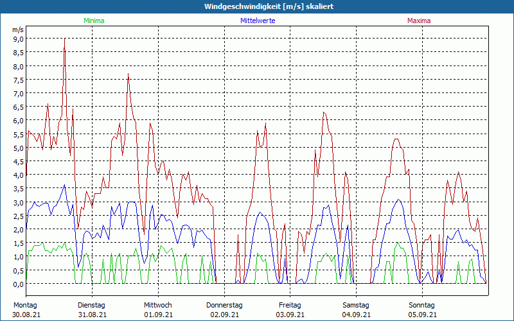514x321 pixels.
Task: Click the 3,5 y-axis value
Action: click(19, 189)
